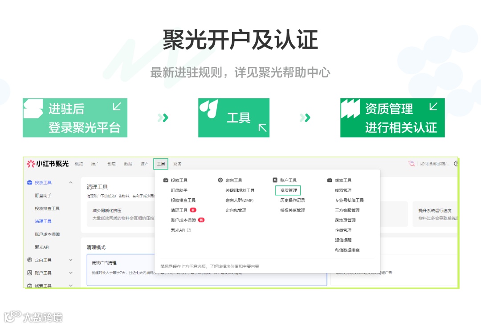This screenshot has height=326, width=481.
Task: Click the 定向工具 target icon in sidebar
Action: (30, 260)
